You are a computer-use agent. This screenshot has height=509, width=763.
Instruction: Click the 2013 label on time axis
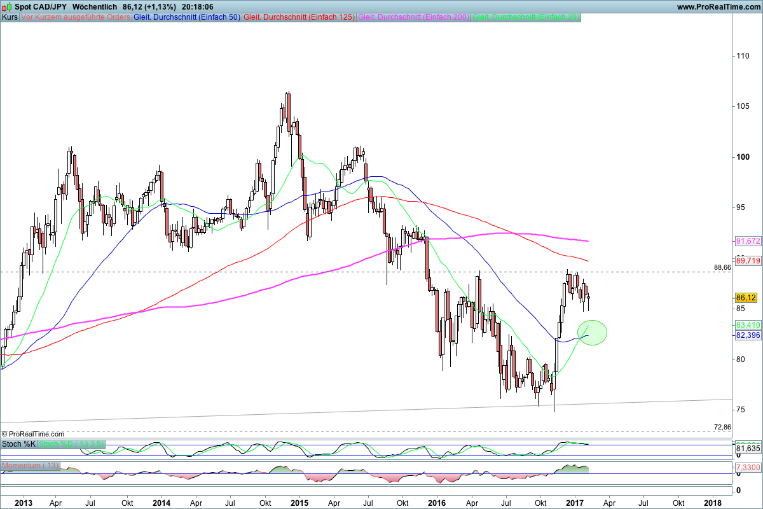point(24,502)
